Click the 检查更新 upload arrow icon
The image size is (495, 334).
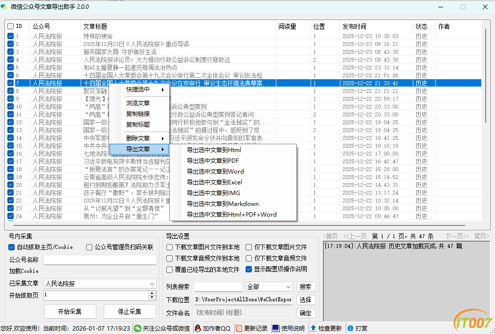314,328
